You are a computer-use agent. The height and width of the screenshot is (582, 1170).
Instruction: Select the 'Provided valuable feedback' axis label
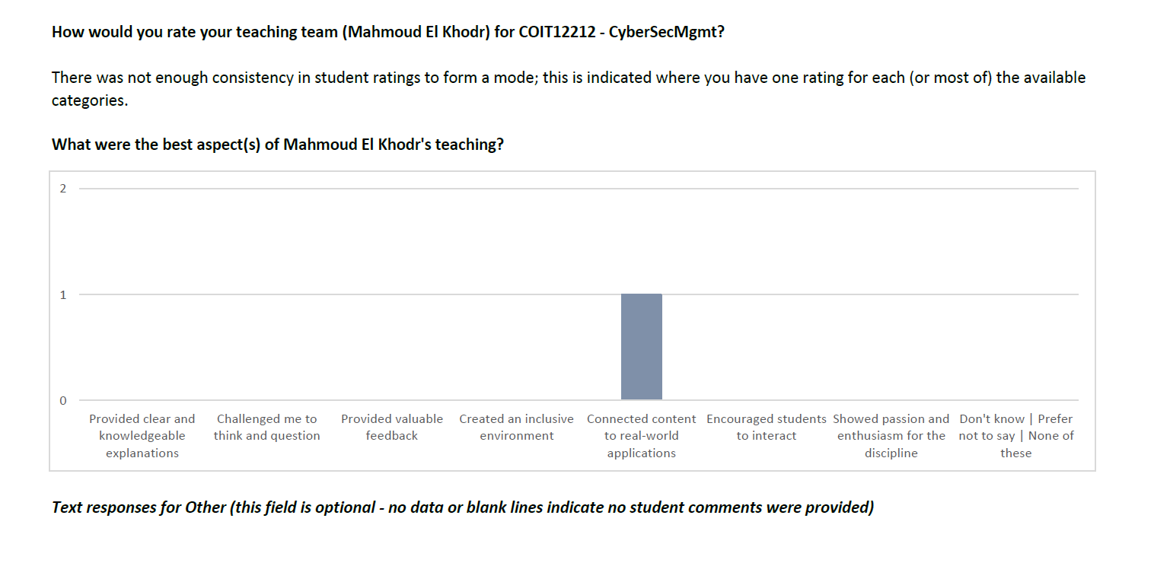392,428
